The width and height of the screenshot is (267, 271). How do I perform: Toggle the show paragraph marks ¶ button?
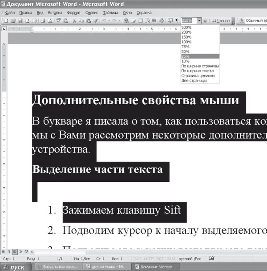pos(177,21)
